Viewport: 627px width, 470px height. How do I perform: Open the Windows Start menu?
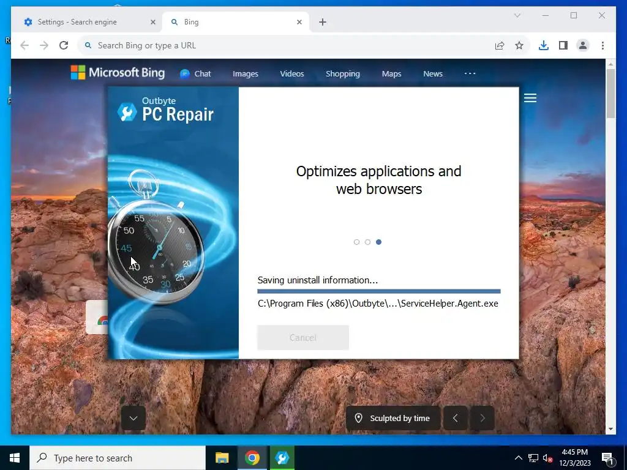[x=15, y=458]
